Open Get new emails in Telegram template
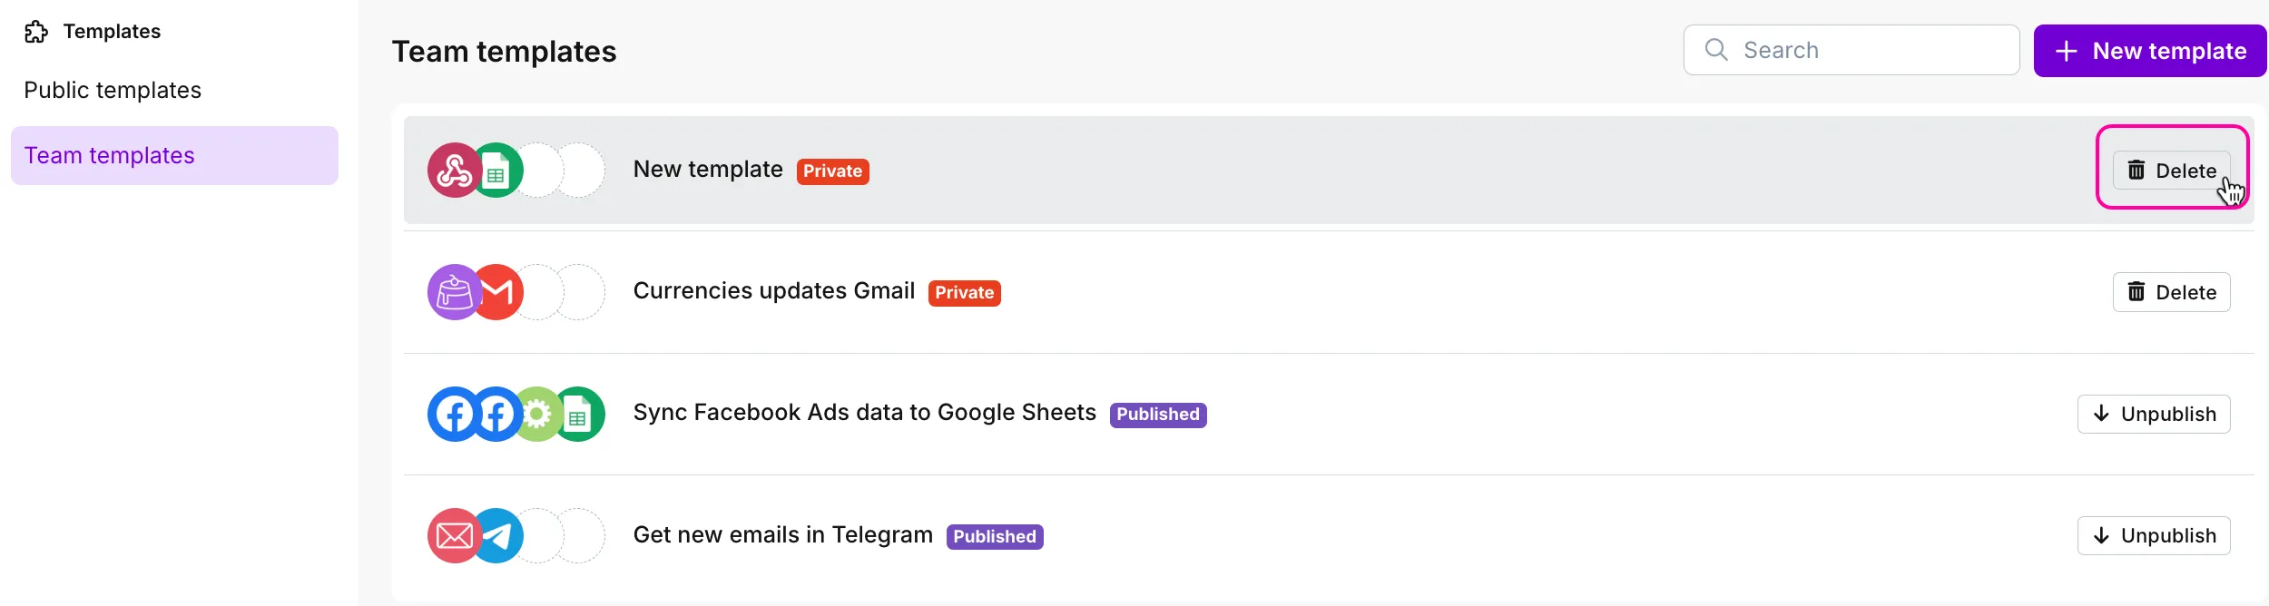This screenshot has height=606, width=2269. pos(782,534)
